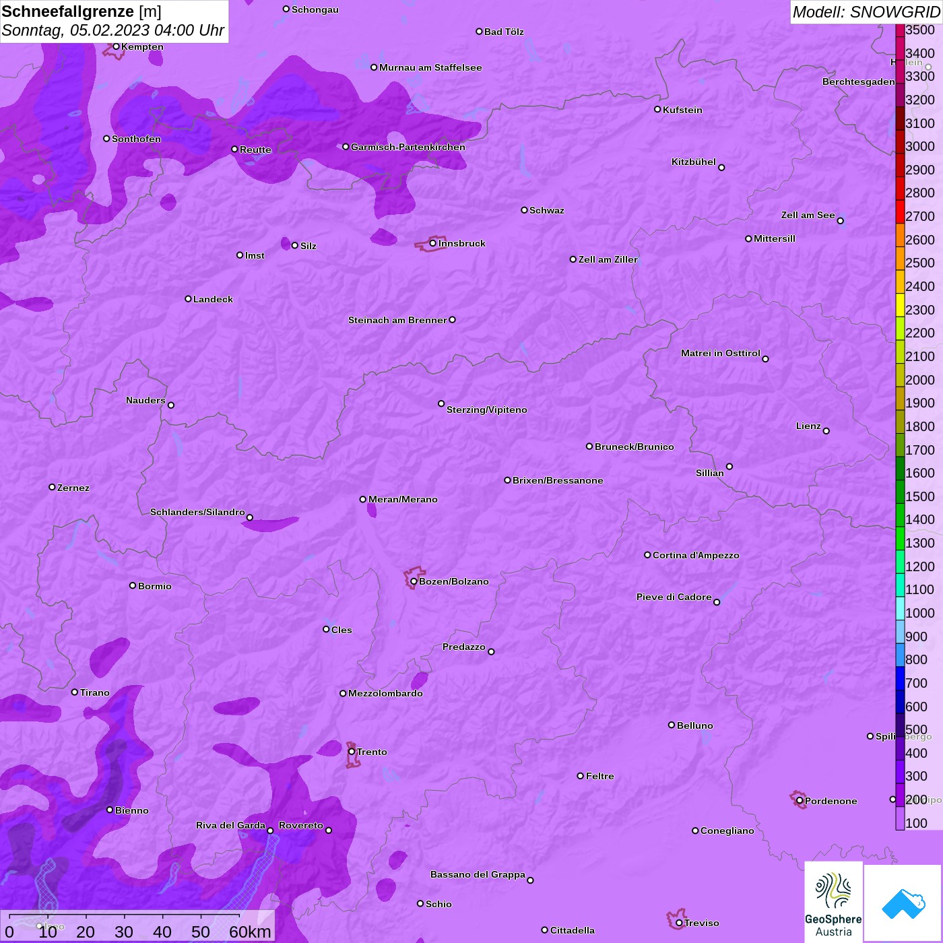943x943 pixels.
Task: Click the Schwaz marker dot
Action: coord(524,210)
